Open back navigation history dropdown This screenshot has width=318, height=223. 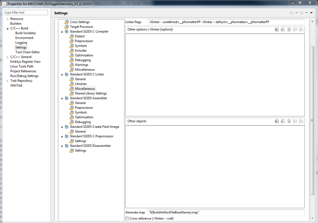296,13
